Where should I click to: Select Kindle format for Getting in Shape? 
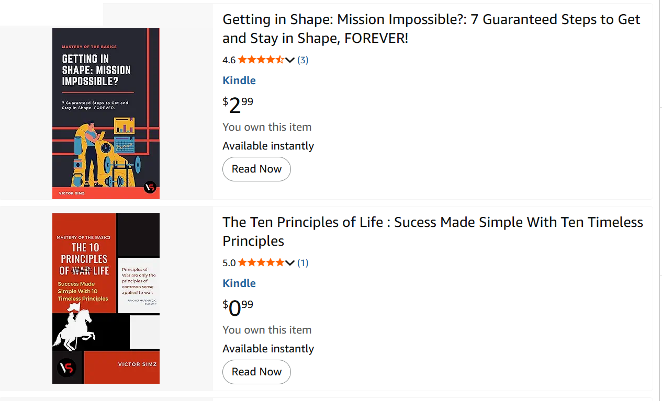click(x=239, y=81)
